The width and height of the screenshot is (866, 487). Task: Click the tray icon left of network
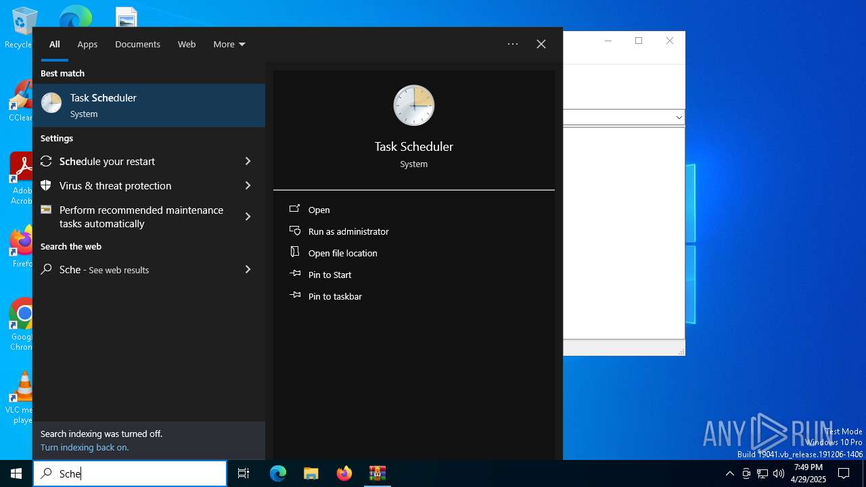tap(746, 473)
